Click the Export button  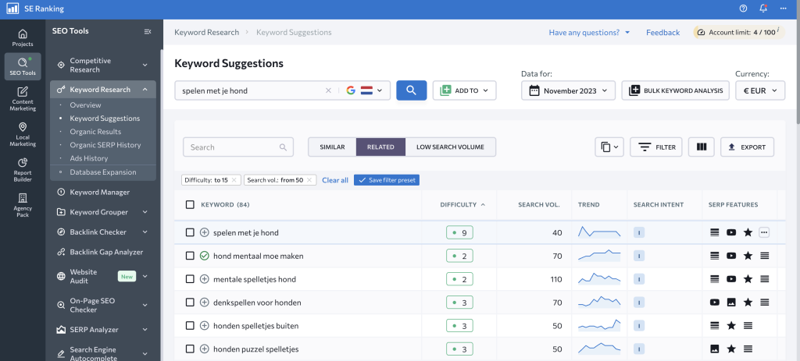[x=747, y=147]
